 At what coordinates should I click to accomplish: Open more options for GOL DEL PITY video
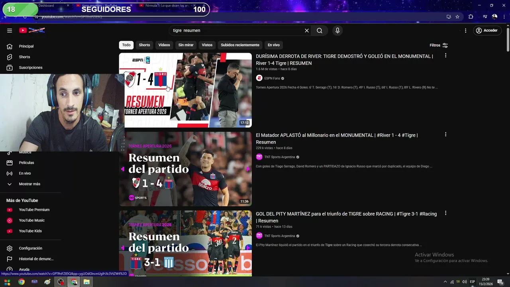click(x=445, y=213)
